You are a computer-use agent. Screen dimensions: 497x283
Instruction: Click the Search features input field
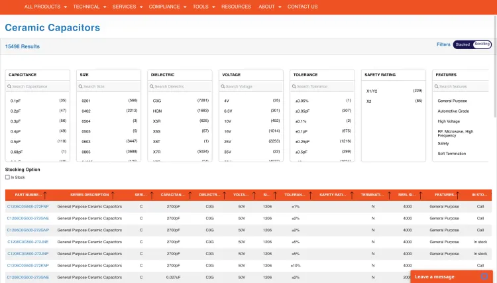pyautogui.click(x=461, y=87)
